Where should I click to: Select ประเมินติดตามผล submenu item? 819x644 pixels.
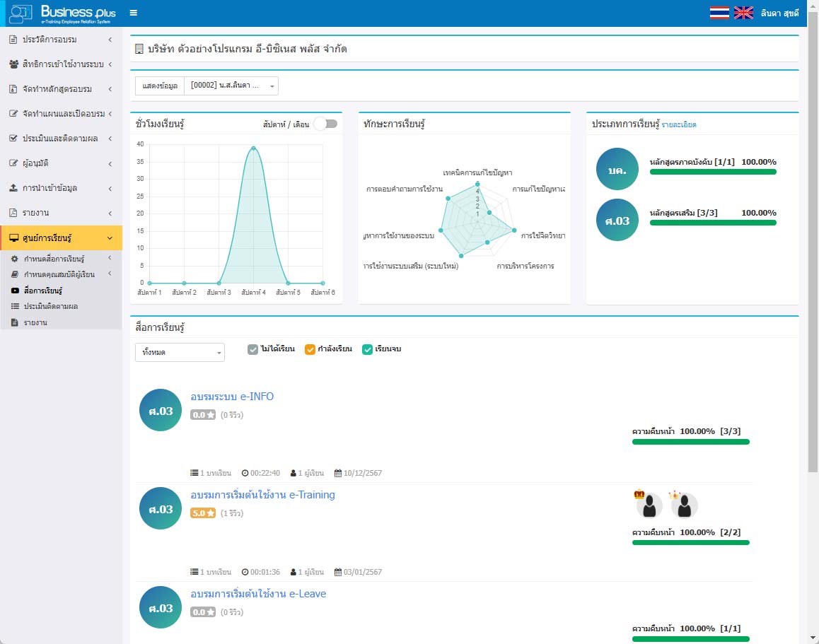[x=62, y=306]
